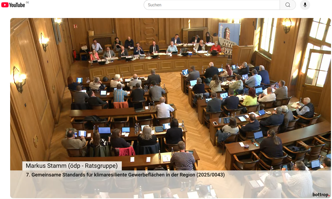Click the person in the plaid shirt
Screen dimensions: 332x199
[x=120, y=94]
